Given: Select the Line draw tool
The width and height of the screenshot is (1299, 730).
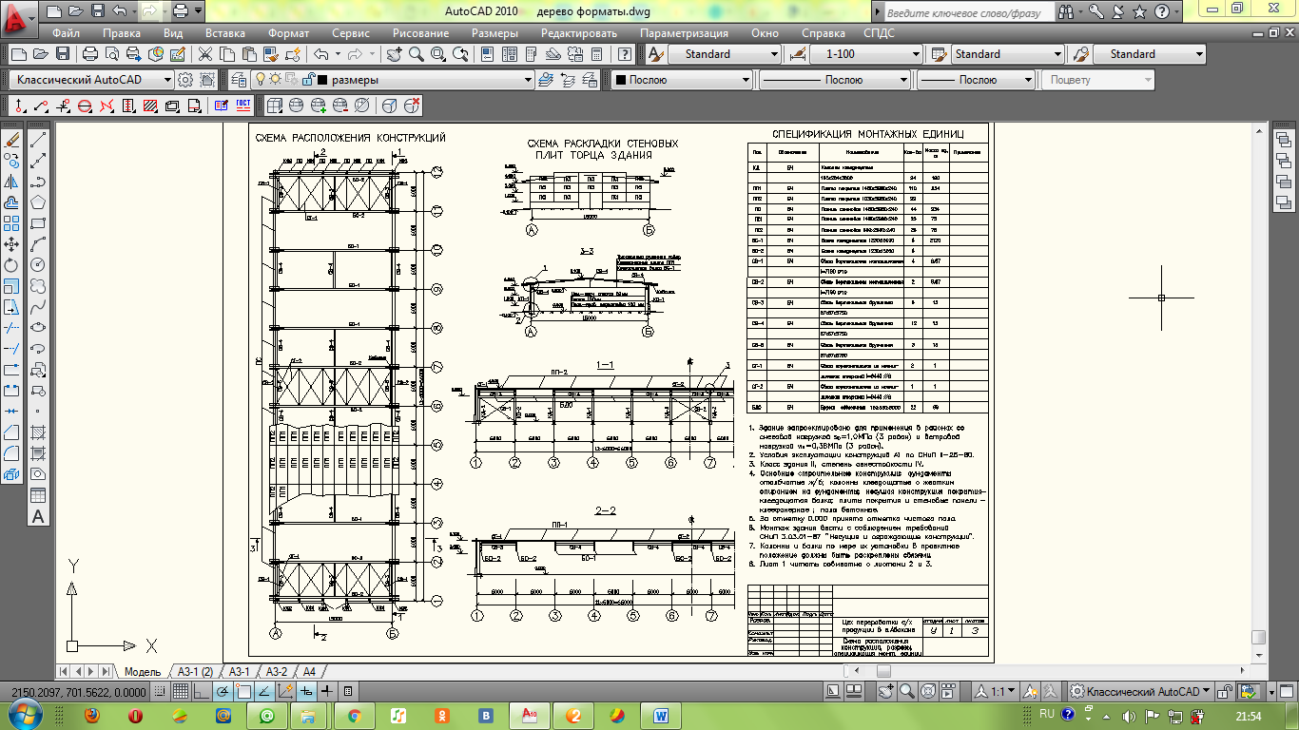Looking at the screenshot, I should [39, 140].
